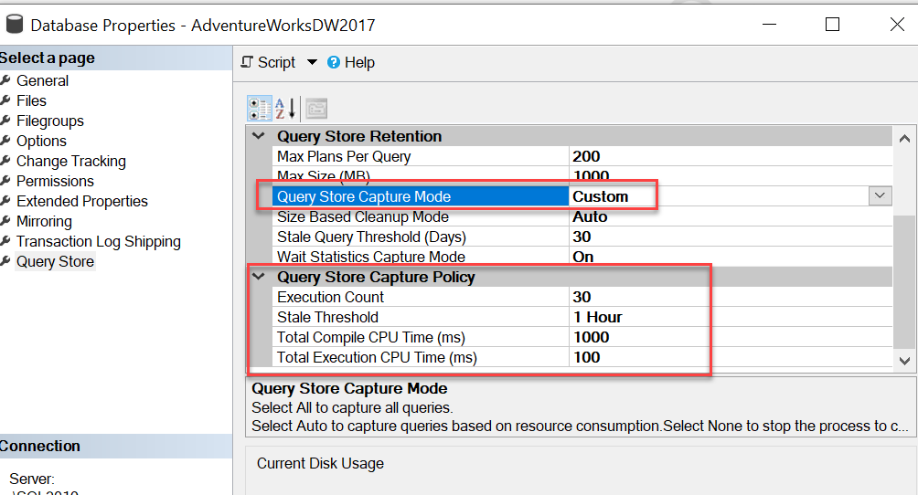Click the property grid scrollbar thumb
Screen dimensions: 918x495
tap(904, 281)
